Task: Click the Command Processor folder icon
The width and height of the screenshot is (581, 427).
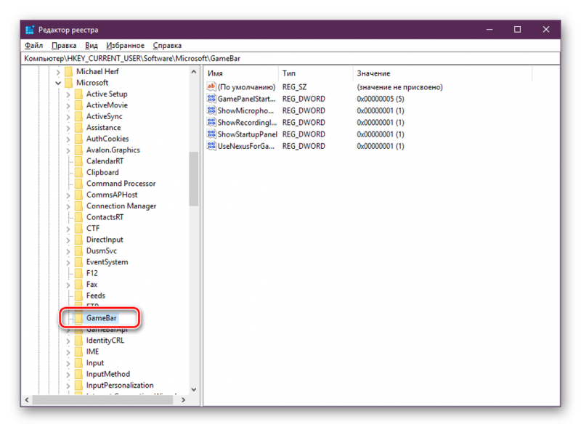Action: (x=78, y=184)
